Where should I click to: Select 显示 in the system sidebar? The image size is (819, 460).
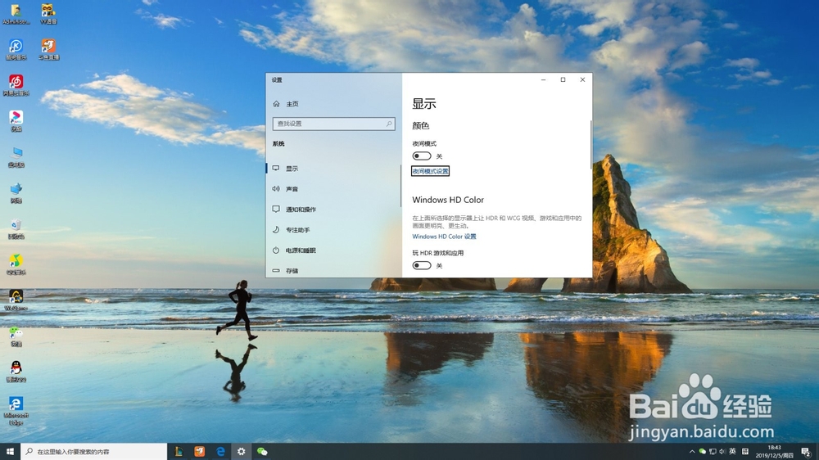333,169
